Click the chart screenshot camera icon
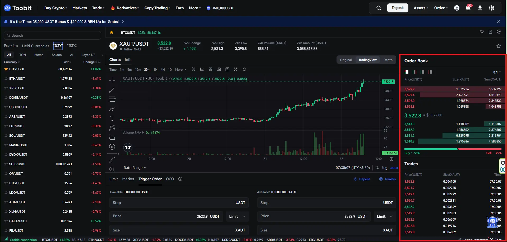507x242 pixels. click(219, 69)
